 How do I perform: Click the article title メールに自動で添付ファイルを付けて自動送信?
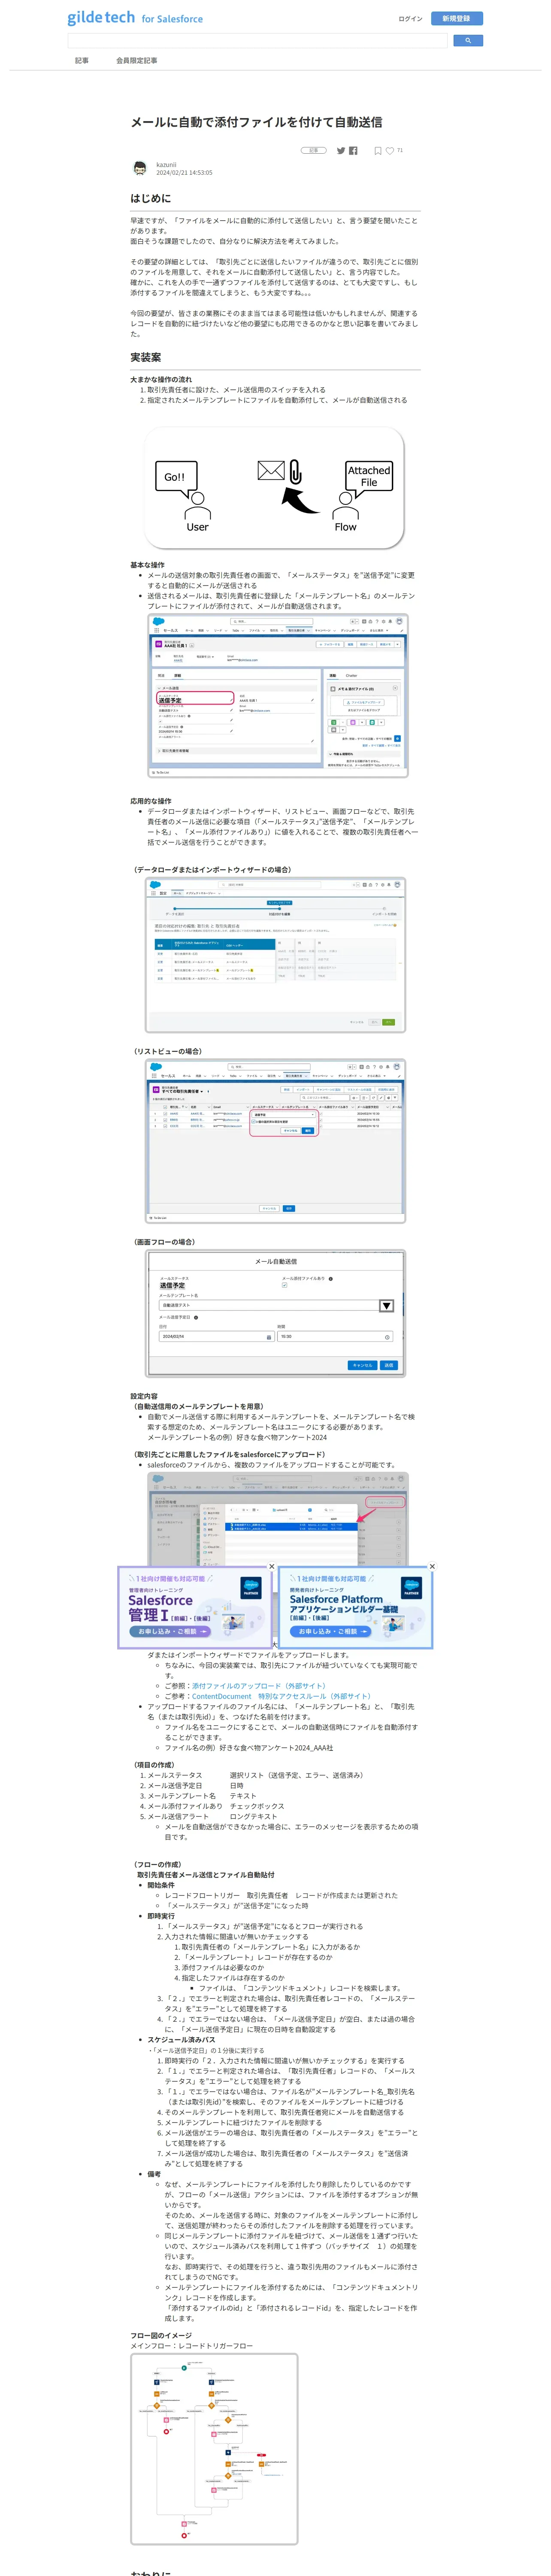point(256,122)
